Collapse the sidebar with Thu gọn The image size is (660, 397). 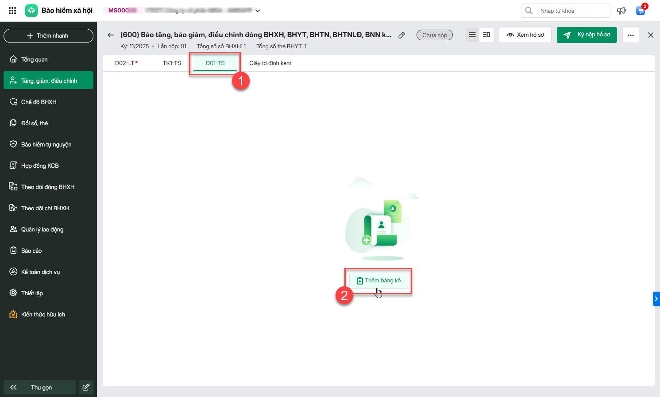click(40, 387)
